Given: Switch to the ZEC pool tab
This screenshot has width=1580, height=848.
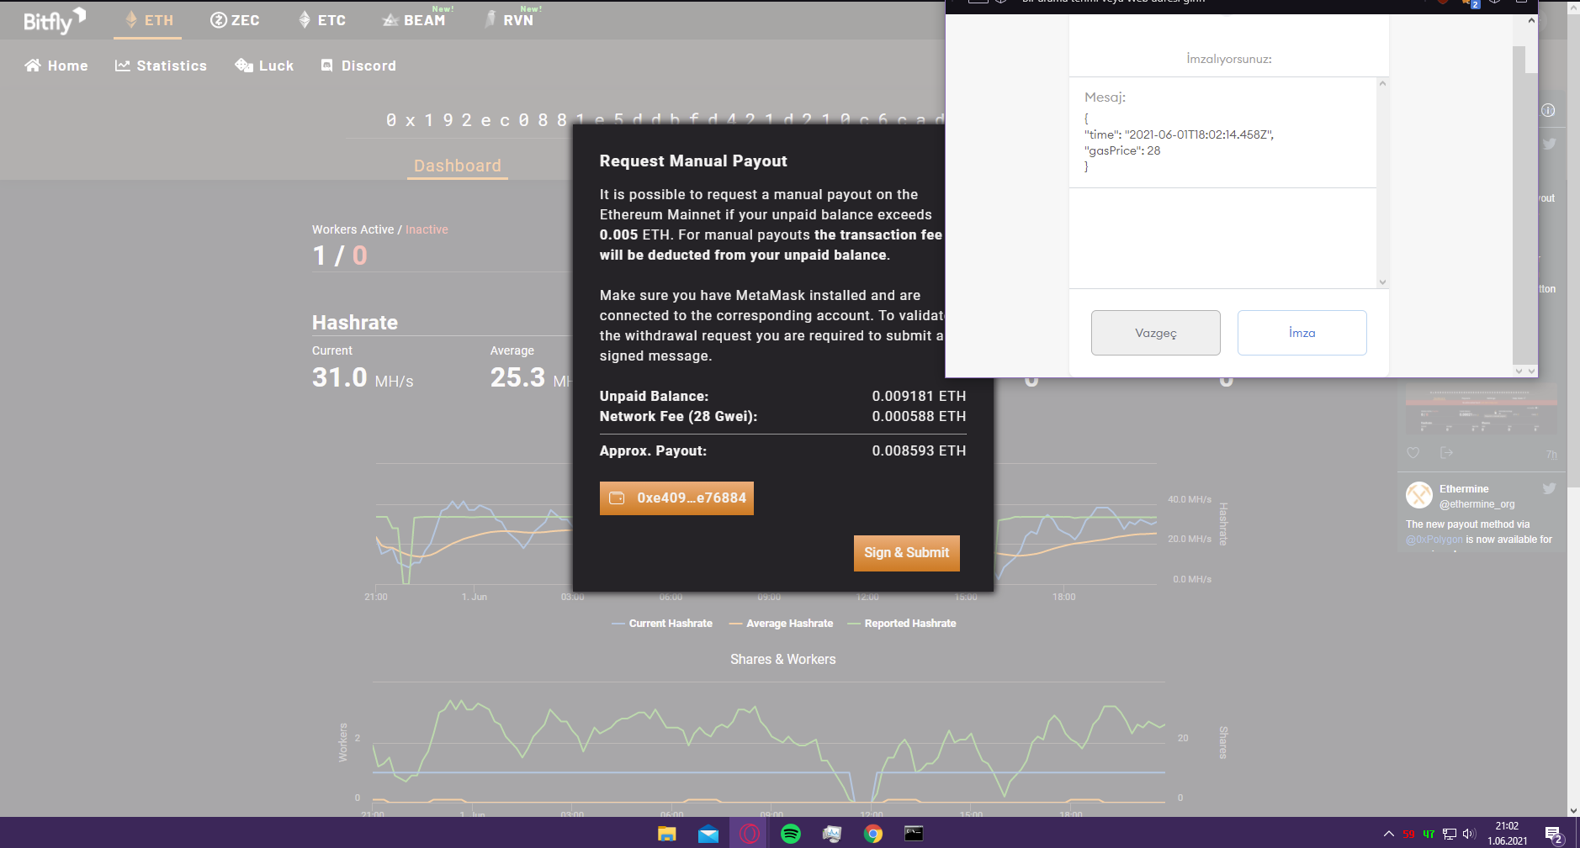Looking at the screenshot, I should coord(235,20).
